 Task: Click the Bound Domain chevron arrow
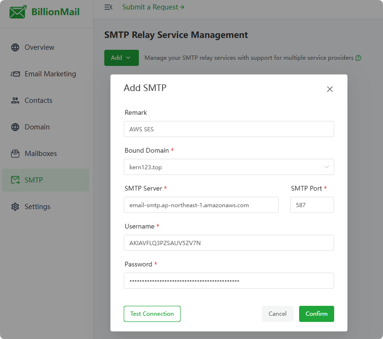pos(326,167)
